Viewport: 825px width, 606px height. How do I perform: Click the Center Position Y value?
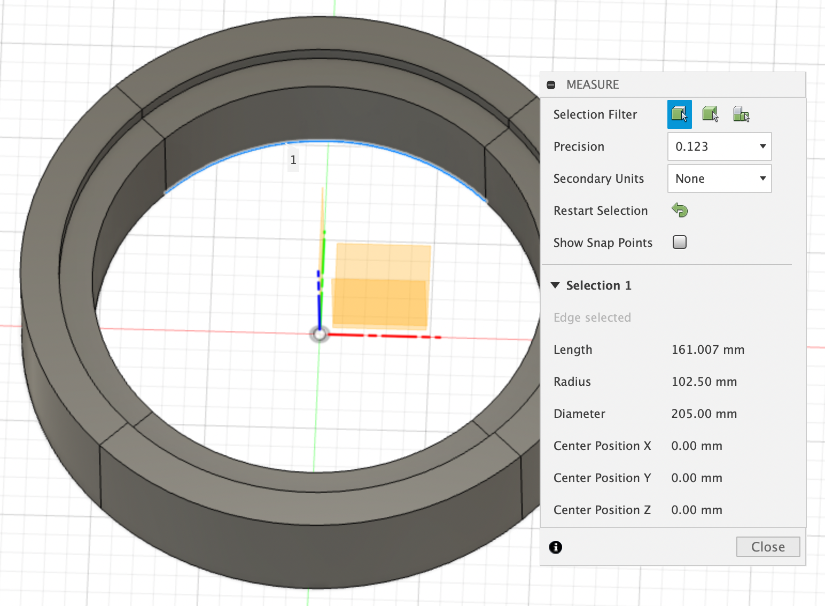(696, 478)
